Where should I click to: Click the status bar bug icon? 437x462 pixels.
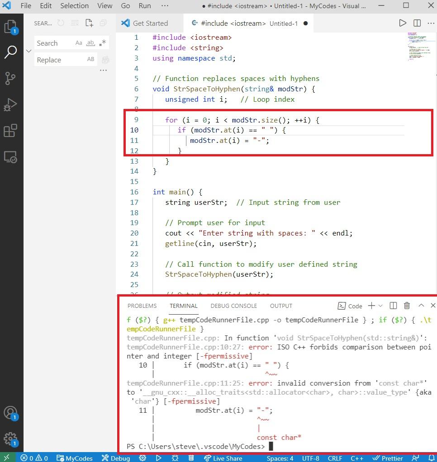(x=175, y=458)
